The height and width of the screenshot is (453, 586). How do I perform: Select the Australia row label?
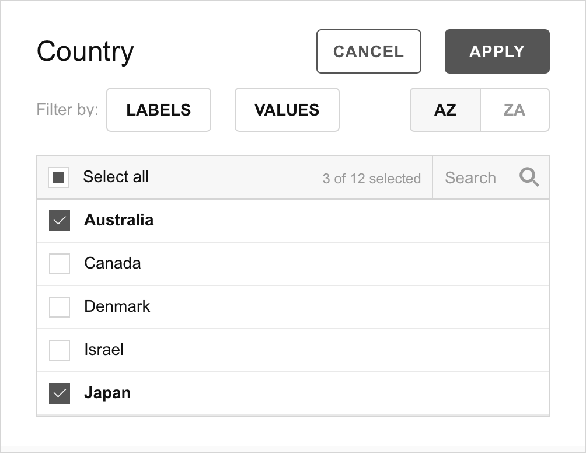point(119,219)
